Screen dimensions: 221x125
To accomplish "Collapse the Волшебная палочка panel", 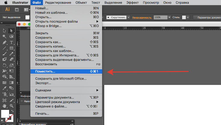I will 72,121.
